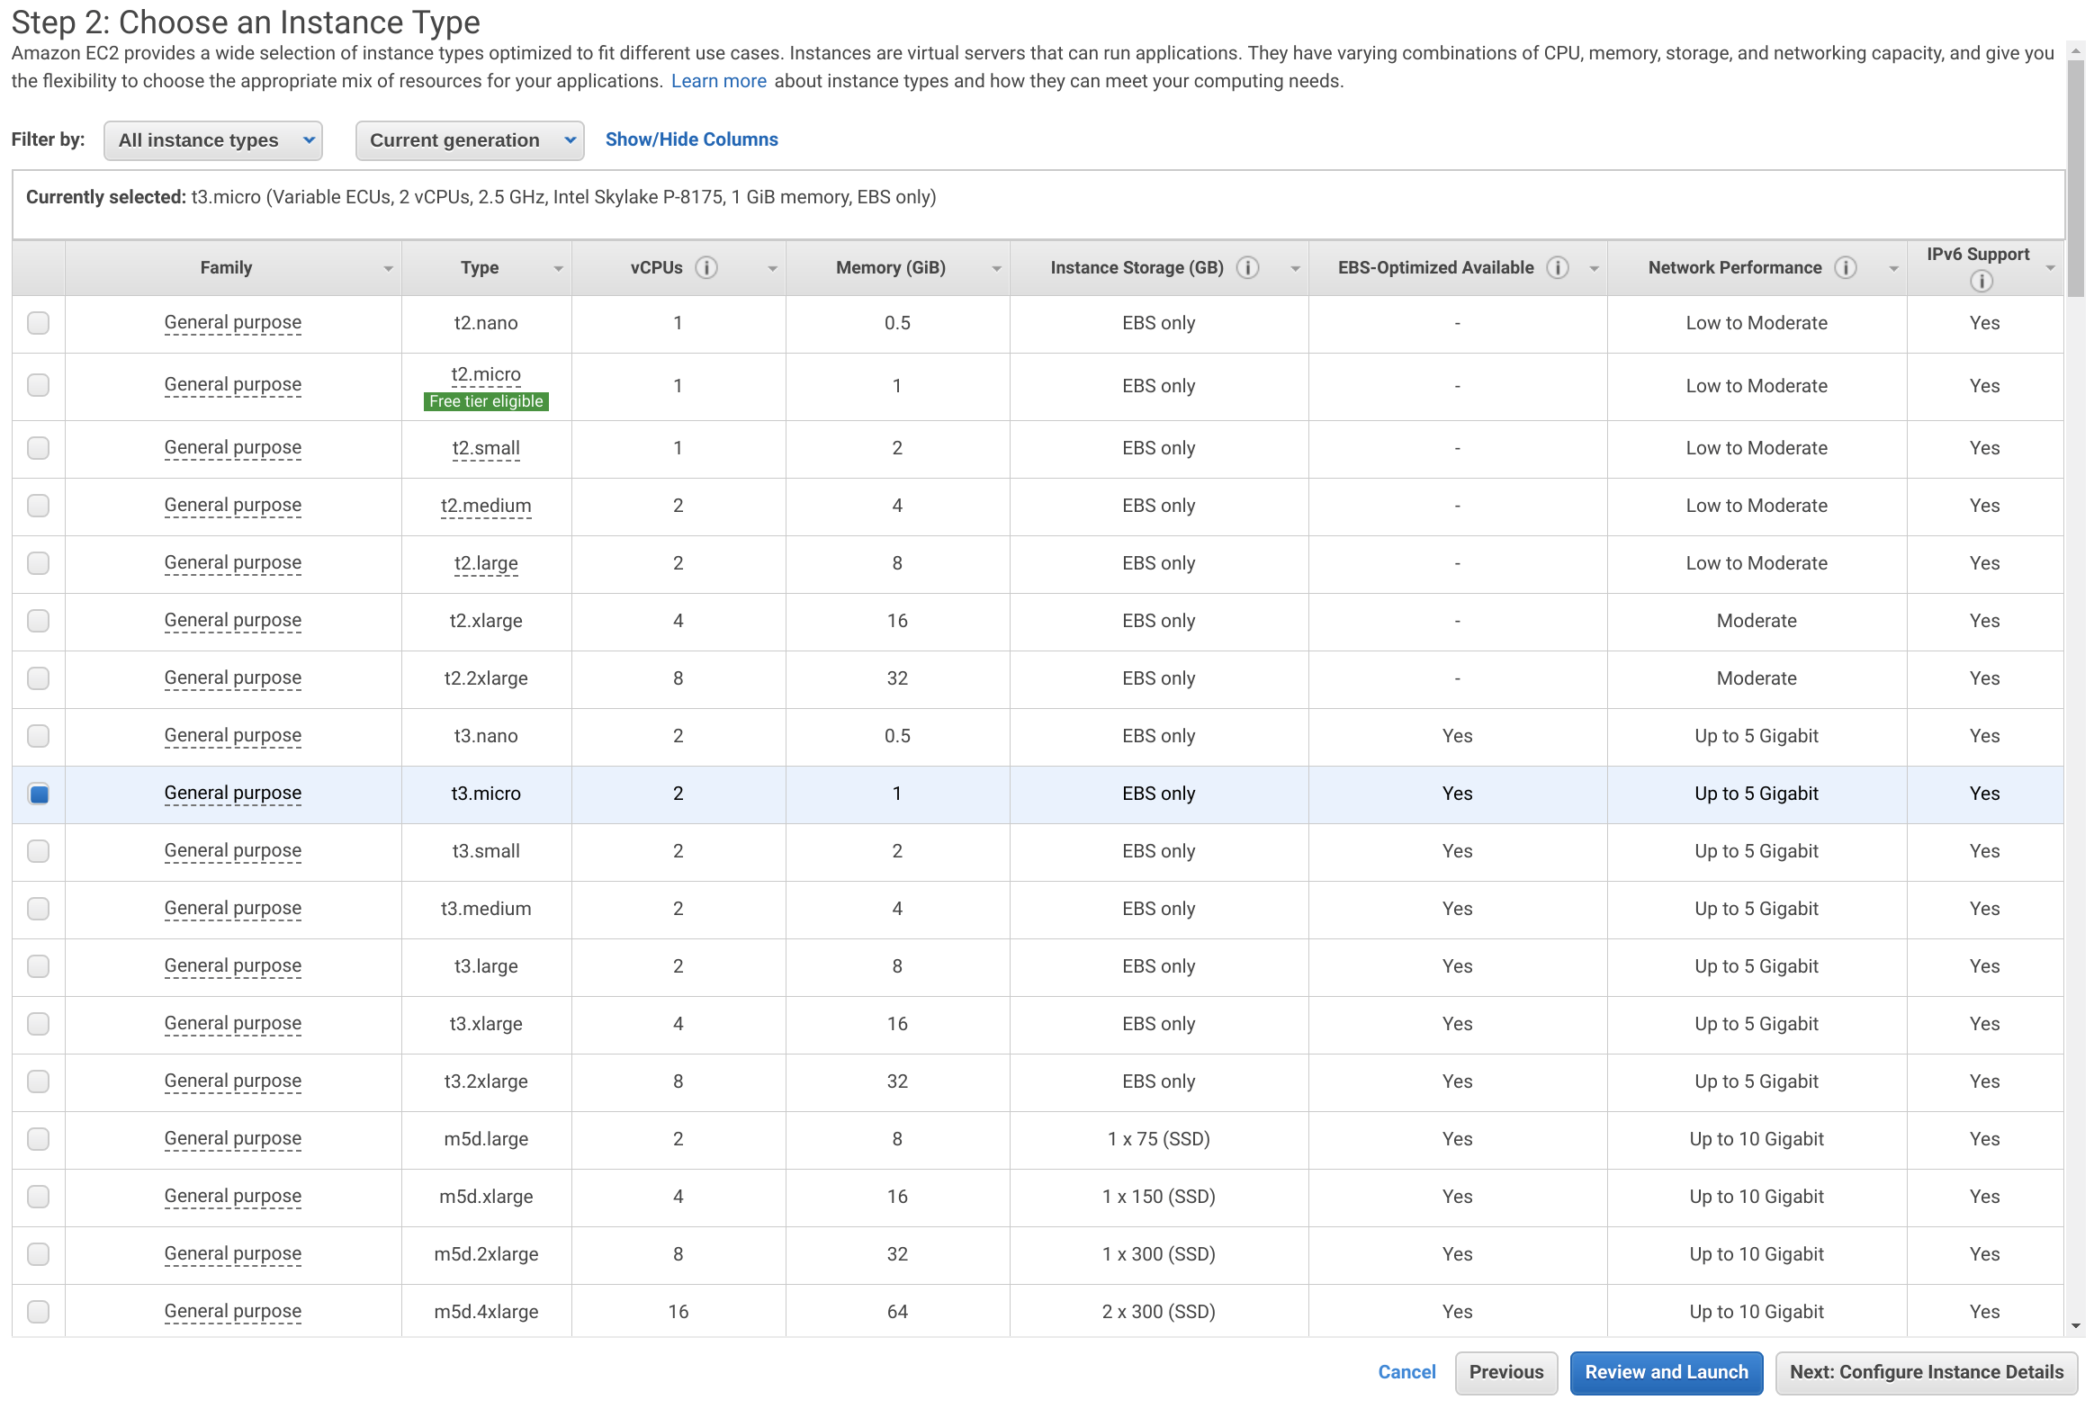Click the '1 x 75 (SSD)' storage cell
2094x1409 pixels.
1159,1139
